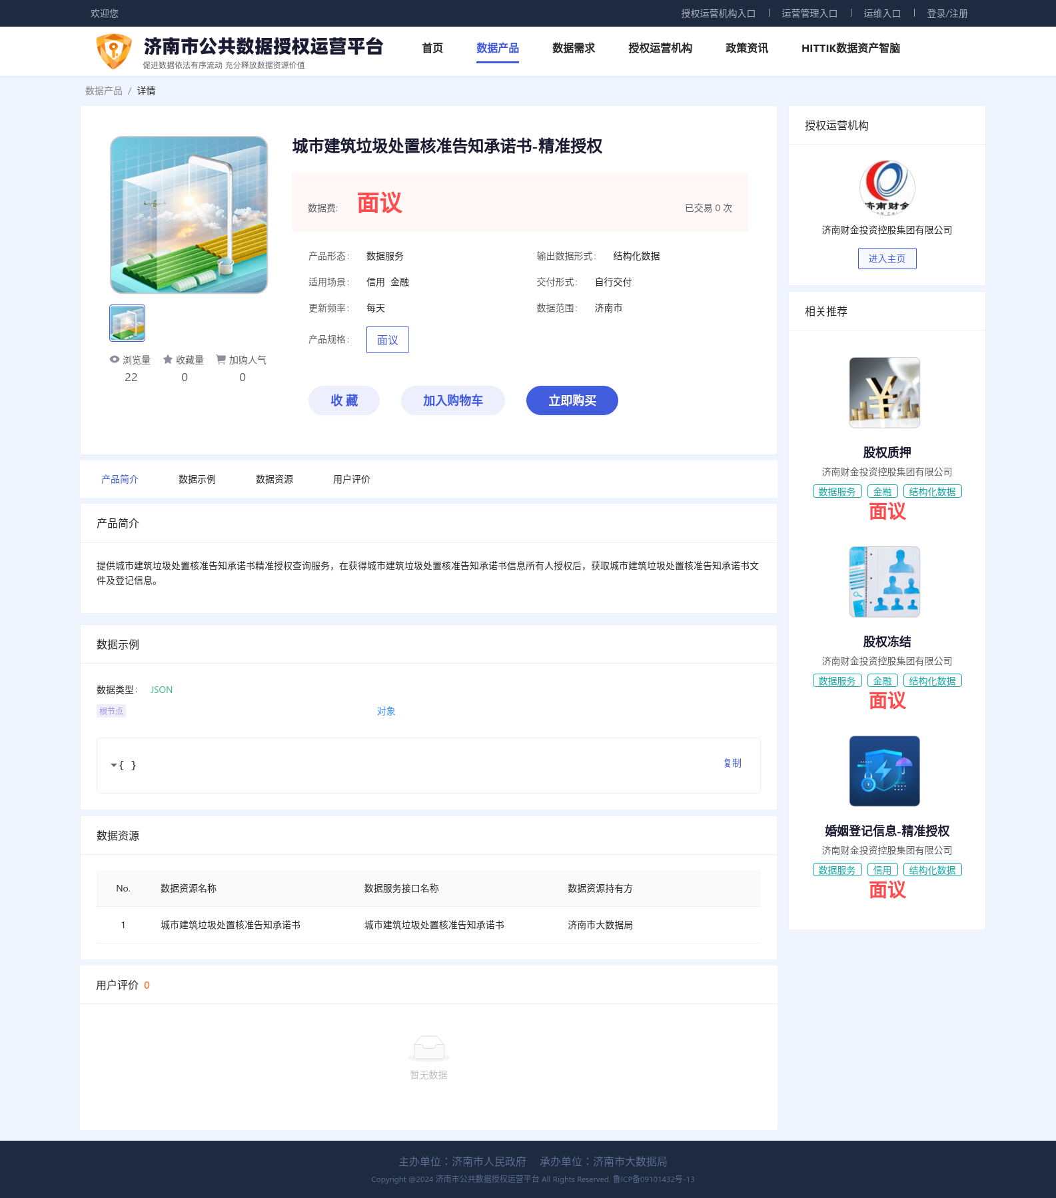Click 济南财金 company logo
Screen dimensions: 1056x1198
tap(887, 188)
